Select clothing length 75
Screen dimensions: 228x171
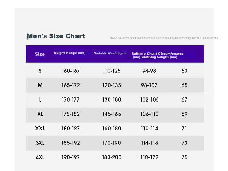coord(184,157)
